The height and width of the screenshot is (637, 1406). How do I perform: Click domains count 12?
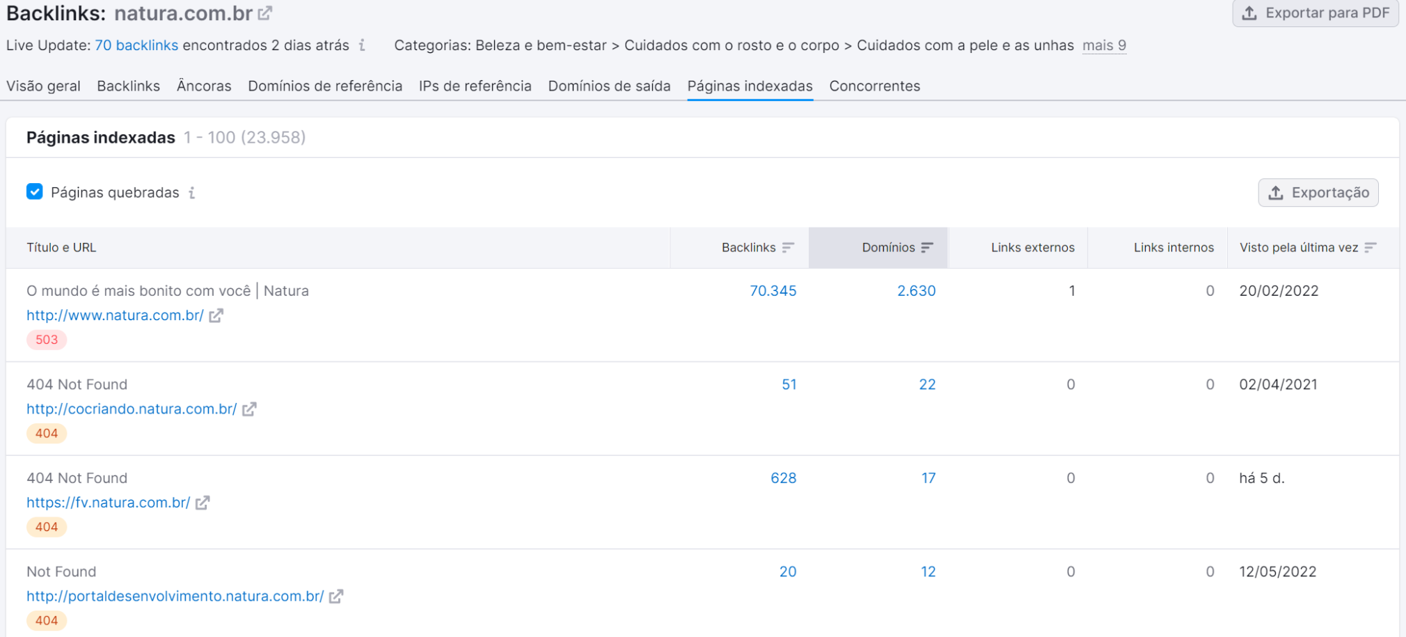(929, 572)
